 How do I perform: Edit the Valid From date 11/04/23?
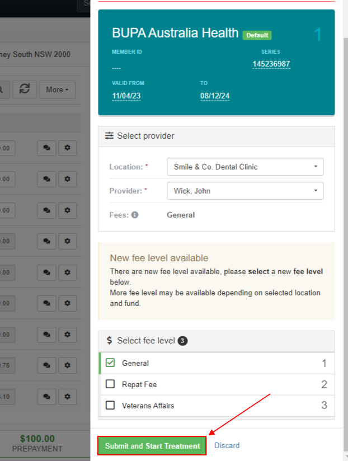[x=126, y=96]
